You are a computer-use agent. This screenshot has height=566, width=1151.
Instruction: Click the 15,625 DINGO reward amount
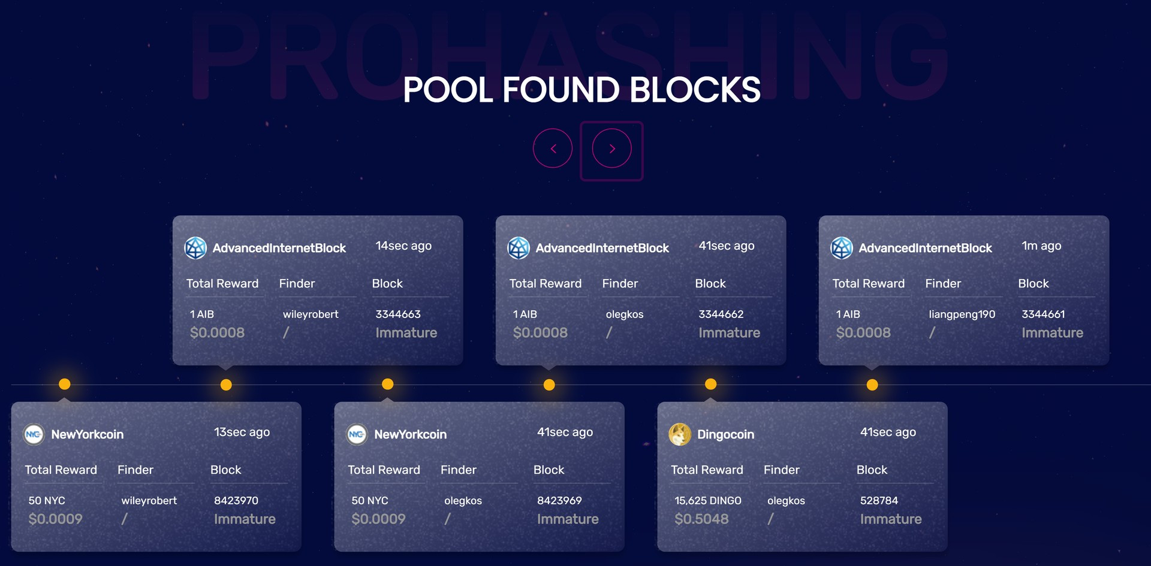(708, 501)
